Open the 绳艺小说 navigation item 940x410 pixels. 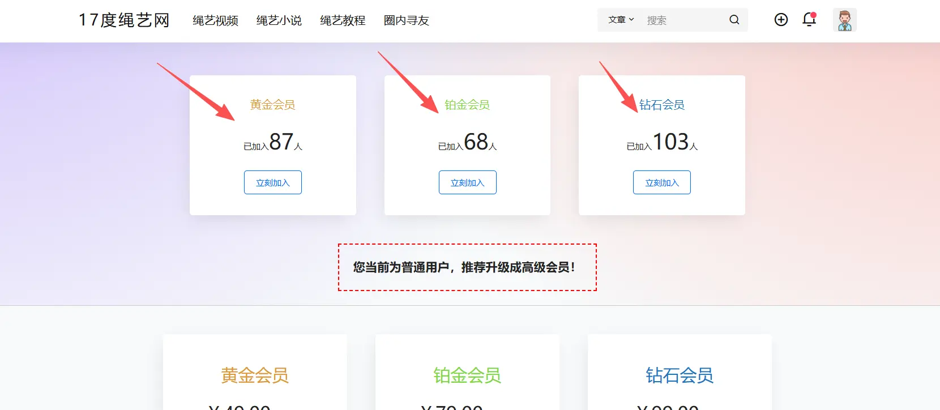point(279,21)
